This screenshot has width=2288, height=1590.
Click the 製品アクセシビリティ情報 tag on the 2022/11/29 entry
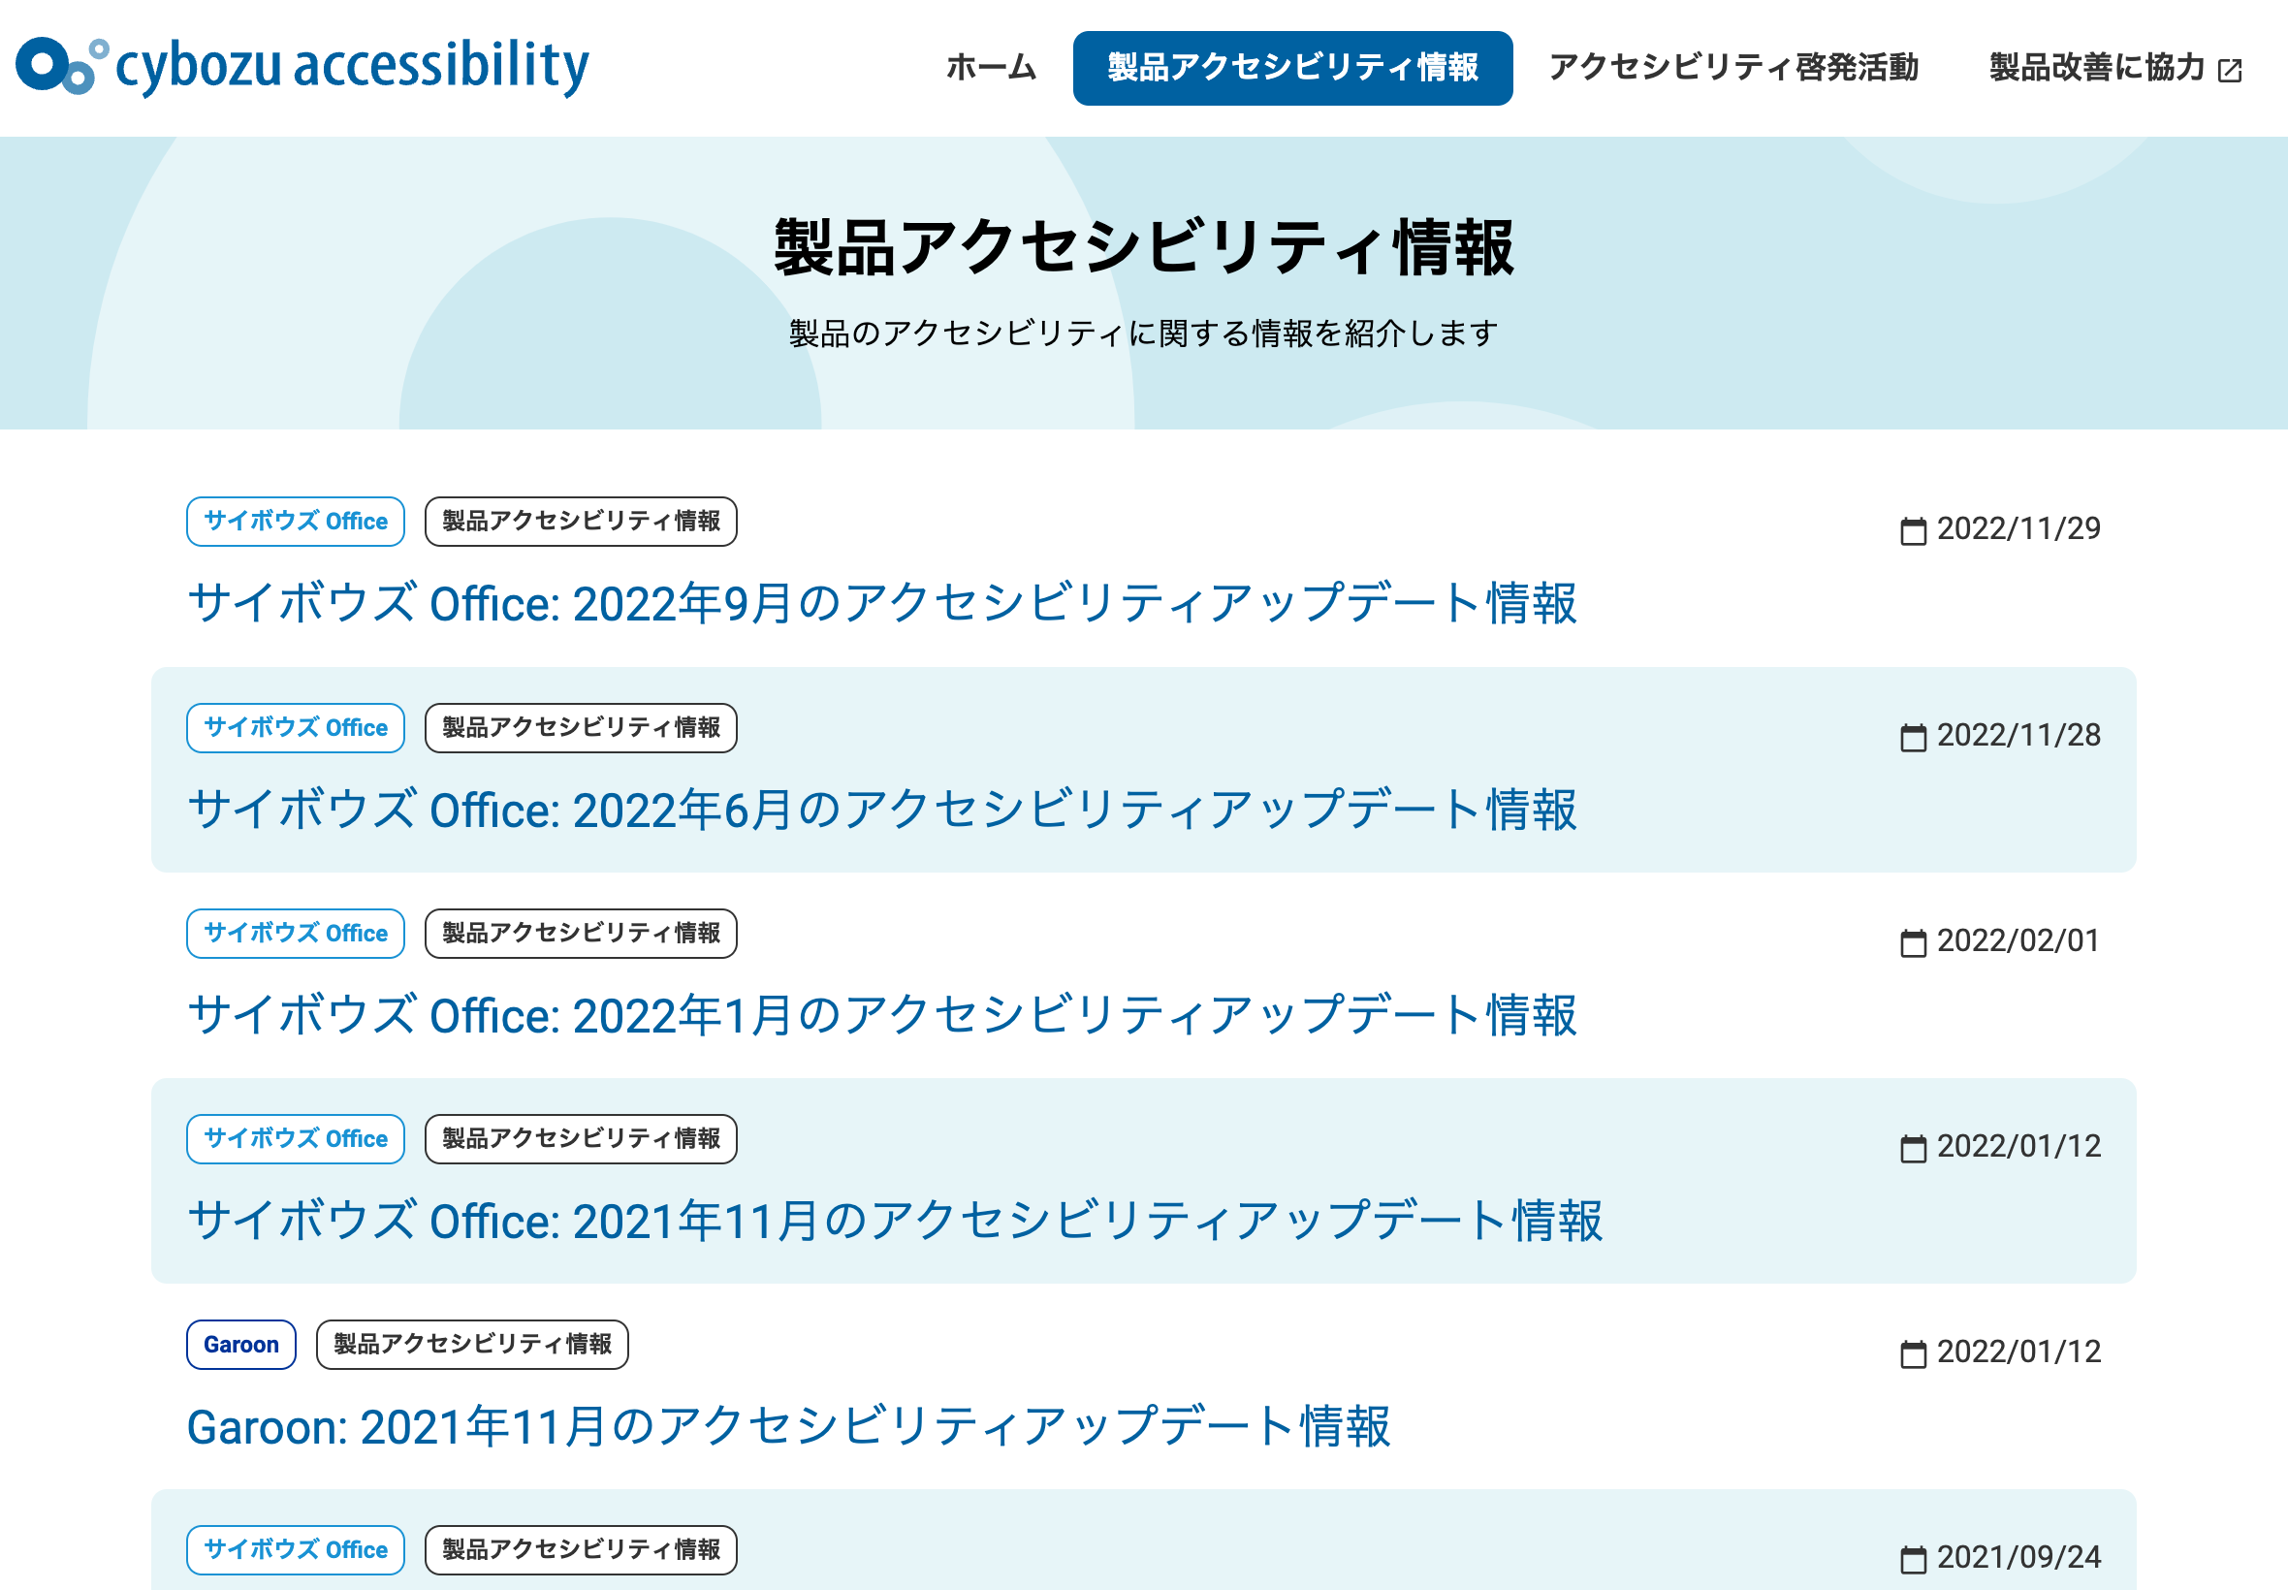(581, 521)
